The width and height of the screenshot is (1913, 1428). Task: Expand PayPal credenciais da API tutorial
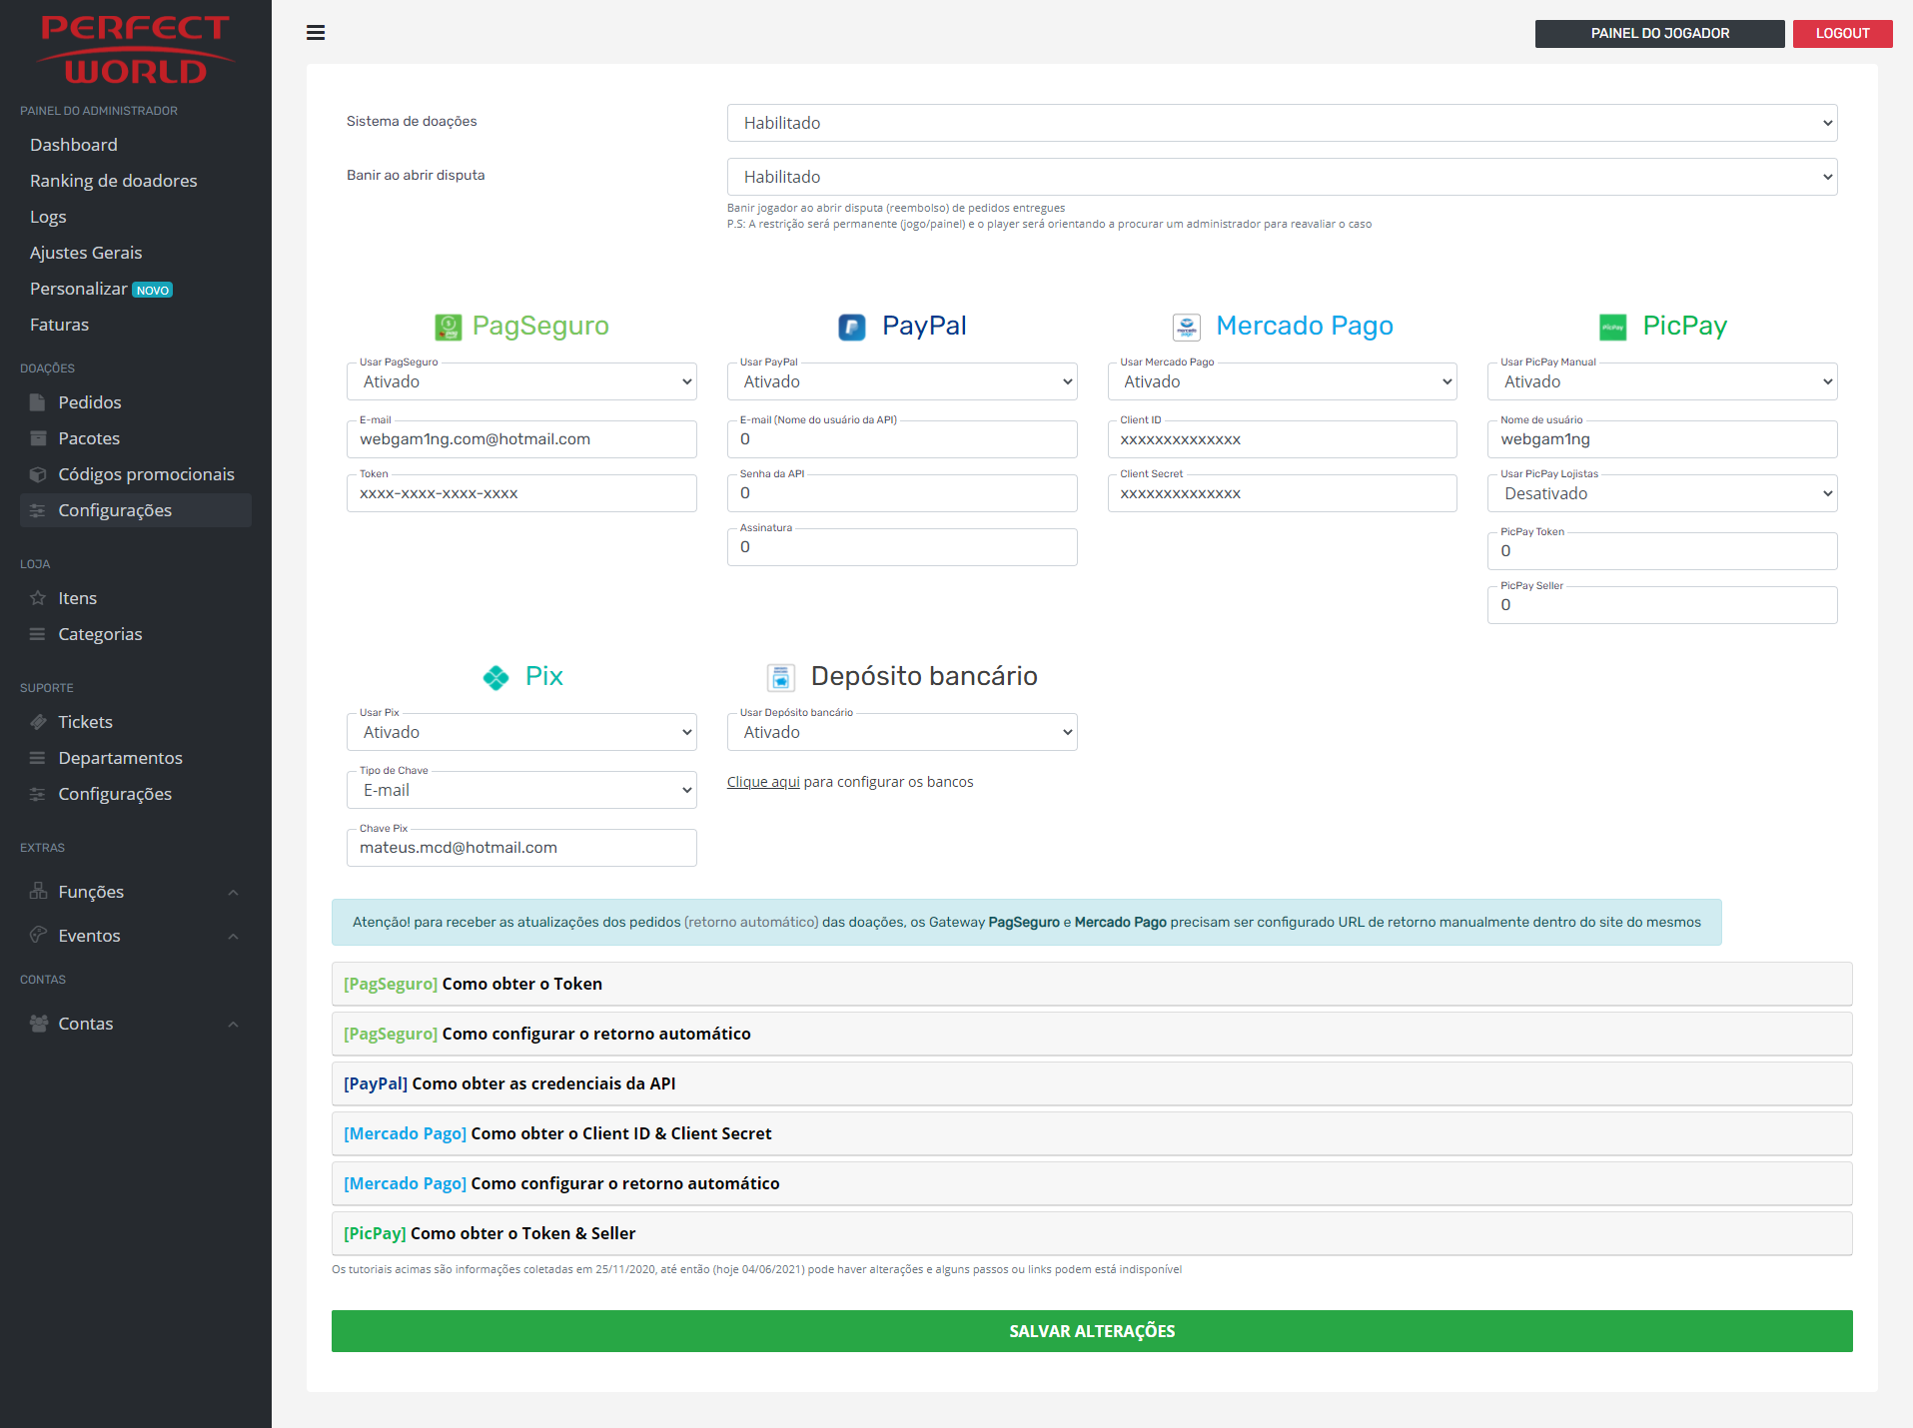coord(1092,1083)
